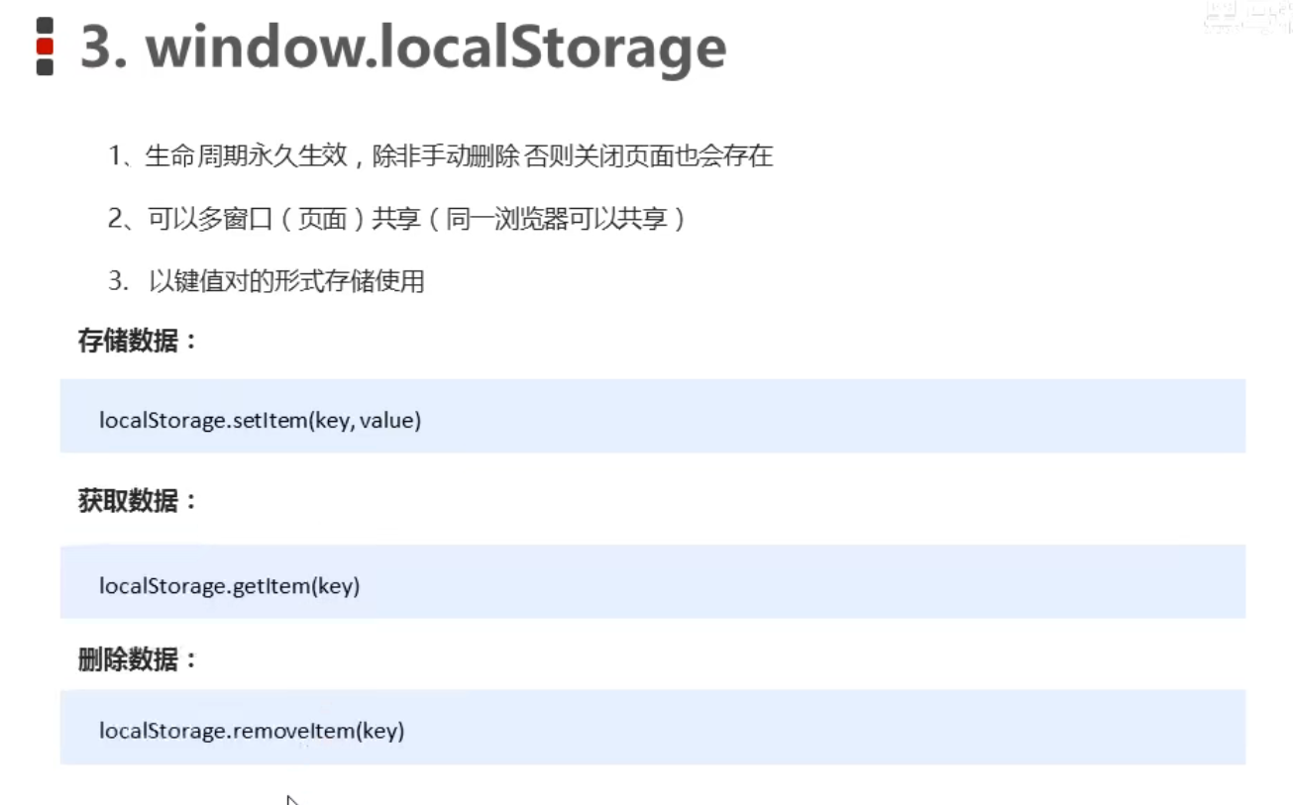Select the '3. window.localStorage' slide title
The height and width of the screenshot is (805, 1293).
pos(403,47)
